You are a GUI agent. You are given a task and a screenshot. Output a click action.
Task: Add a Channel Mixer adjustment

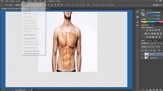158,34
